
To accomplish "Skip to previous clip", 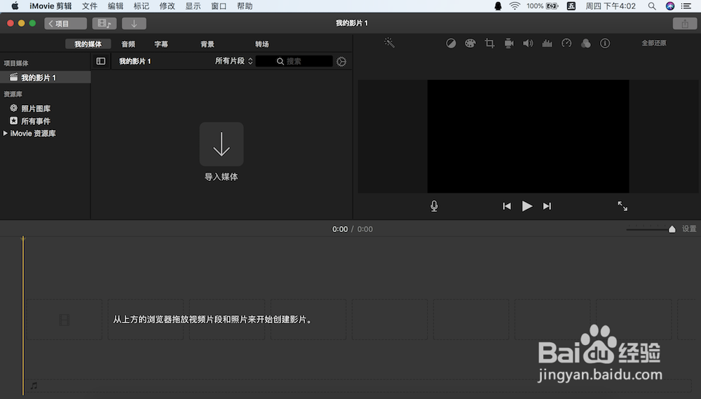I will pyautogui.click(x=507, y=206).
